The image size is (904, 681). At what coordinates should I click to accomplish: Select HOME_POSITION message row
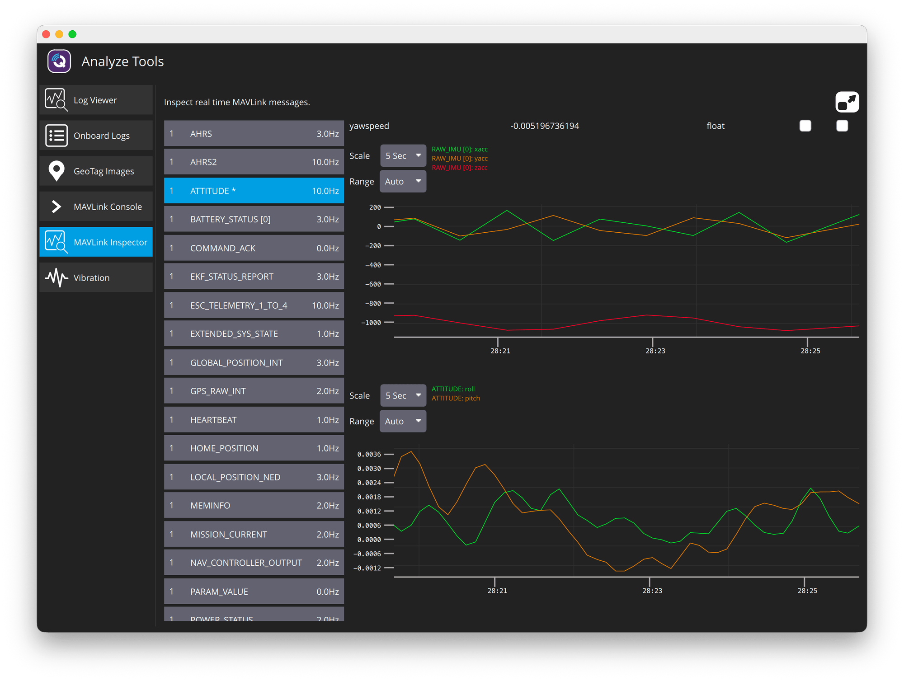(x=254, y=448)
